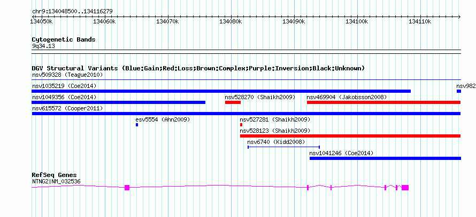The height and width of the screenshot is (217, 476).
Task: Click the 9q34.13 cytogenetic band bar
Action: tap(246, 52)
